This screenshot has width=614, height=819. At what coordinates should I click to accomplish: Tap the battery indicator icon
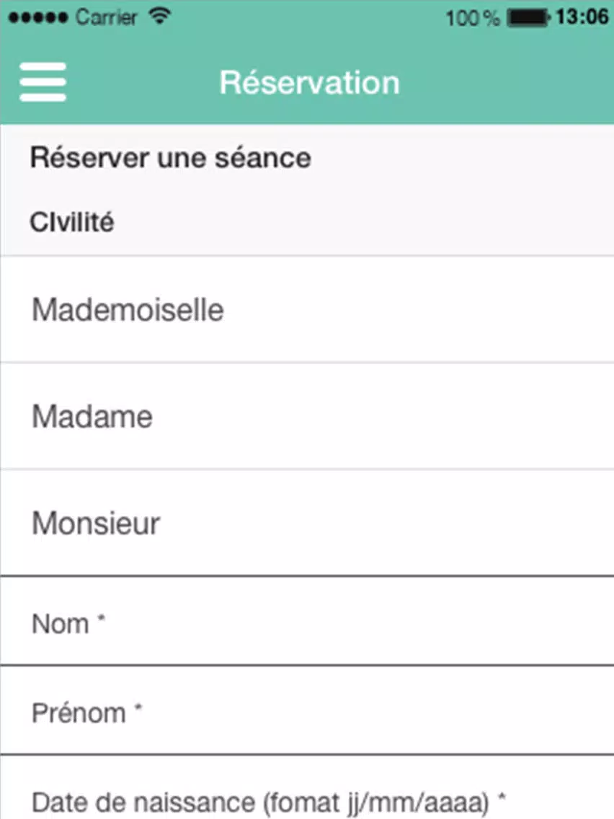point(528,18)
